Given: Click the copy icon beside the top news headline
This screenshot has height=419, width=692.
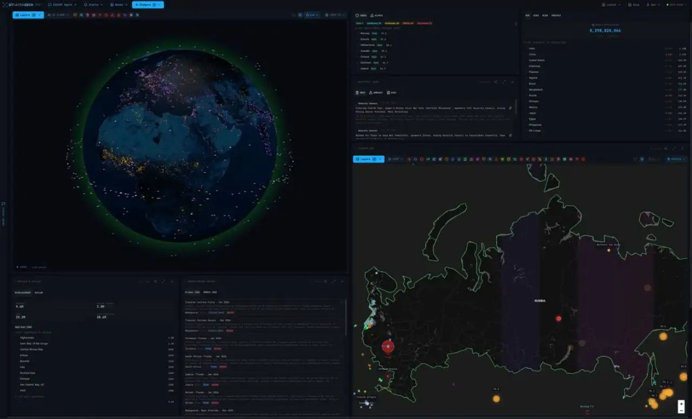Looking at the screenshot, I should point(510,107).
